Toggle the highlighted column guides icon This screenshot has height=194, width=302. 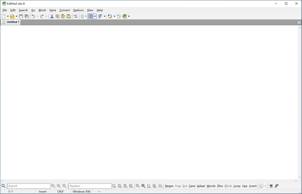point(90,17)
